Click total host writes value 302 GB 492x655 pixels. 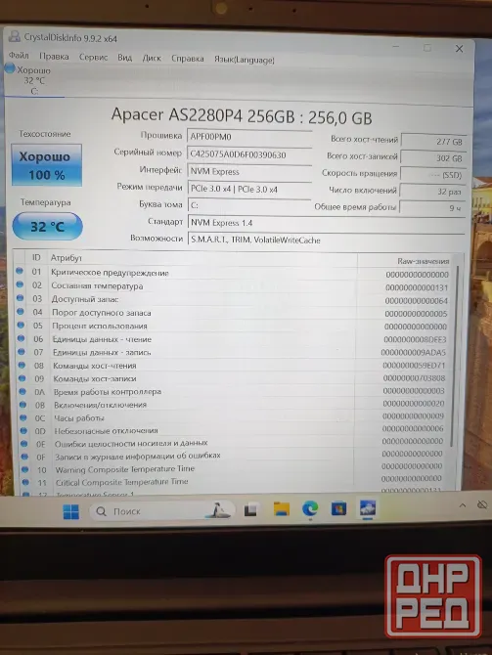click(433, 158)
